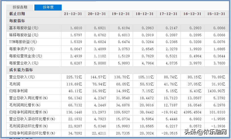Click the 16-12-31 column header
The height and width of the screenshot is (139, 231).
coord(192,14)
